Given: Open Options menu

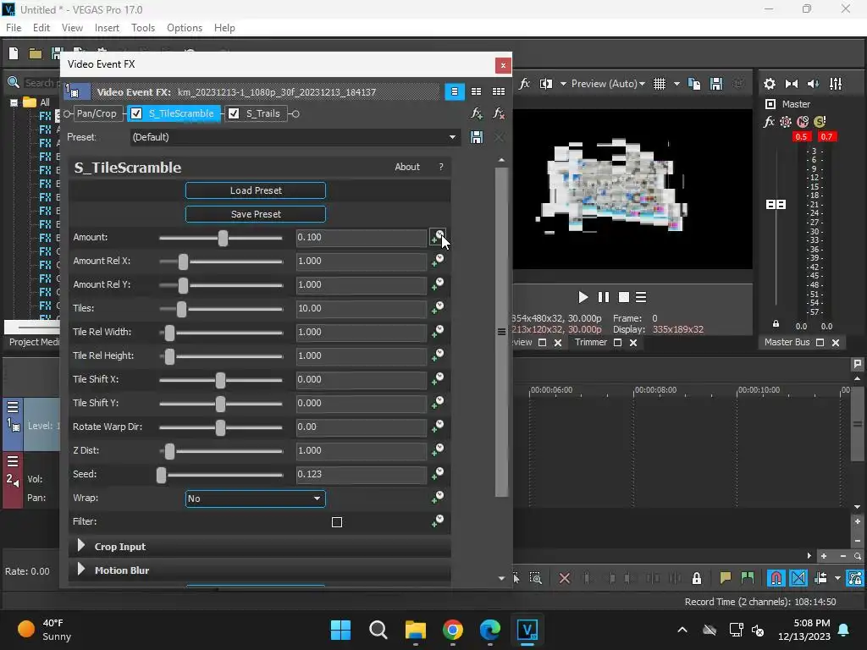Looking at the screenshot, I should (184, 28).
